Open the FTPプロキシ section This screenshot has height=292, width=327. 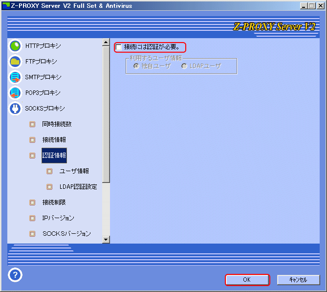click(x=41, y=62)
